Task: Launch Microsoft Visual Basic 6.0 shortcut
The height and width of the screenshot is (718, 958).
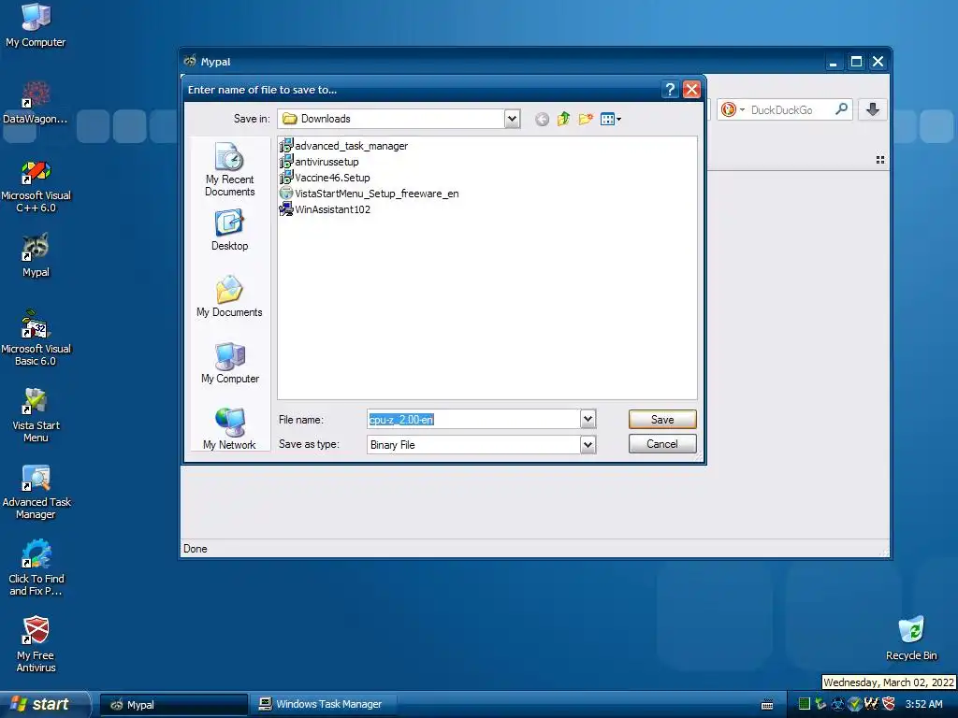Action: (36, 337)
